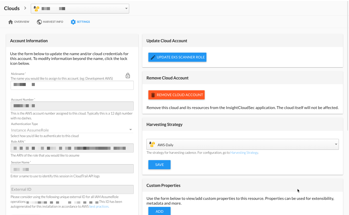Viewport: 349px width, 215px height.
Task: Click the External ID field
Action: pos(72,189)
